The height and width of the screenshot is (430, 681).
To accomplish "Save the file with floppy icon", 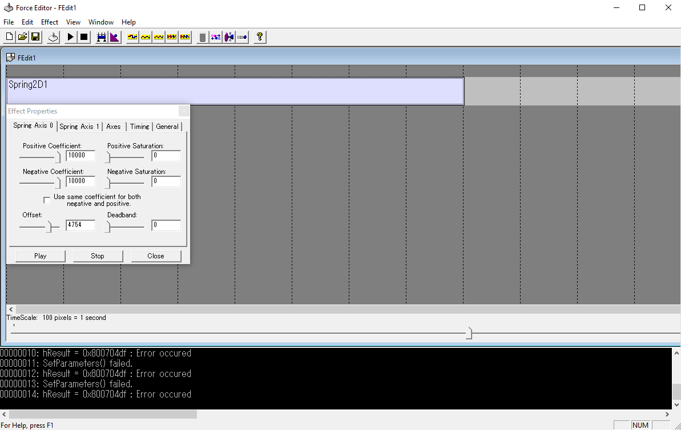I will (35, 37).
